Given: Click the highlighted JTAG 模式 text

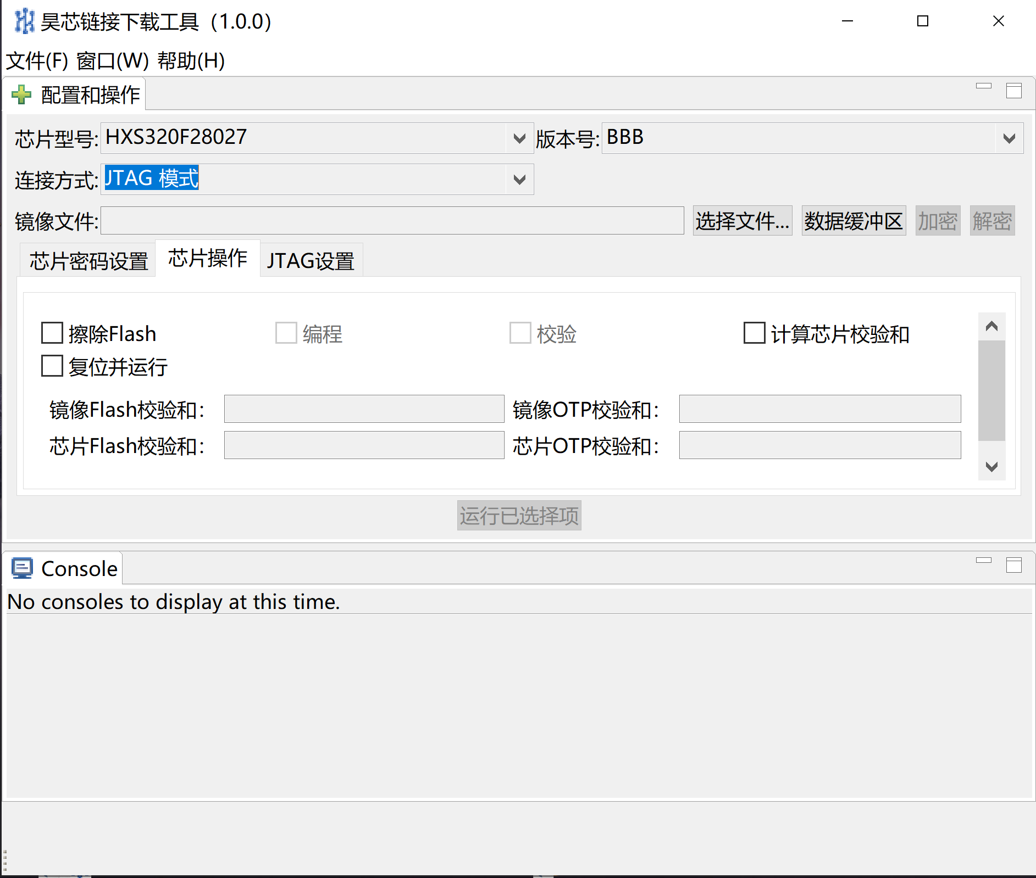Looking at the screenshot, I should click(x=151, y=178).
